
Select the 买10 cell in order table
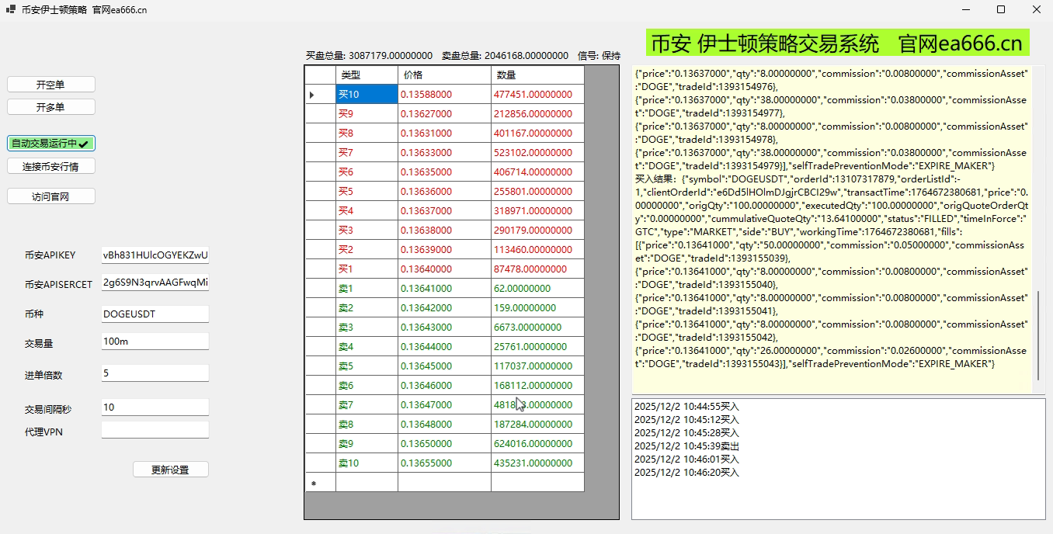[367, 95]
